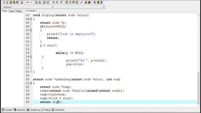
Task: Click the Open file toolbar icon
Action: click(x=7, y=2)
